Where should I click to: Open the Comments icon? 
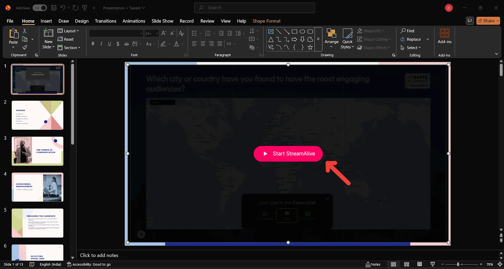click(x=470, y=21)
